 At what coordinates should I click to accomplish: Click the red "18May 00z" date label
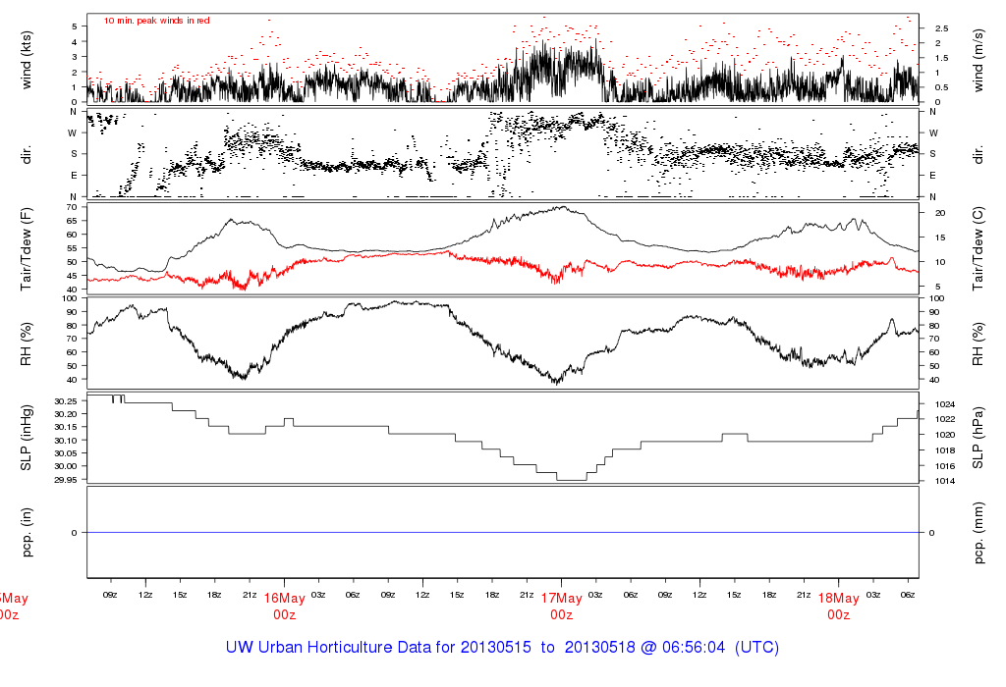[x=839, y=607]
